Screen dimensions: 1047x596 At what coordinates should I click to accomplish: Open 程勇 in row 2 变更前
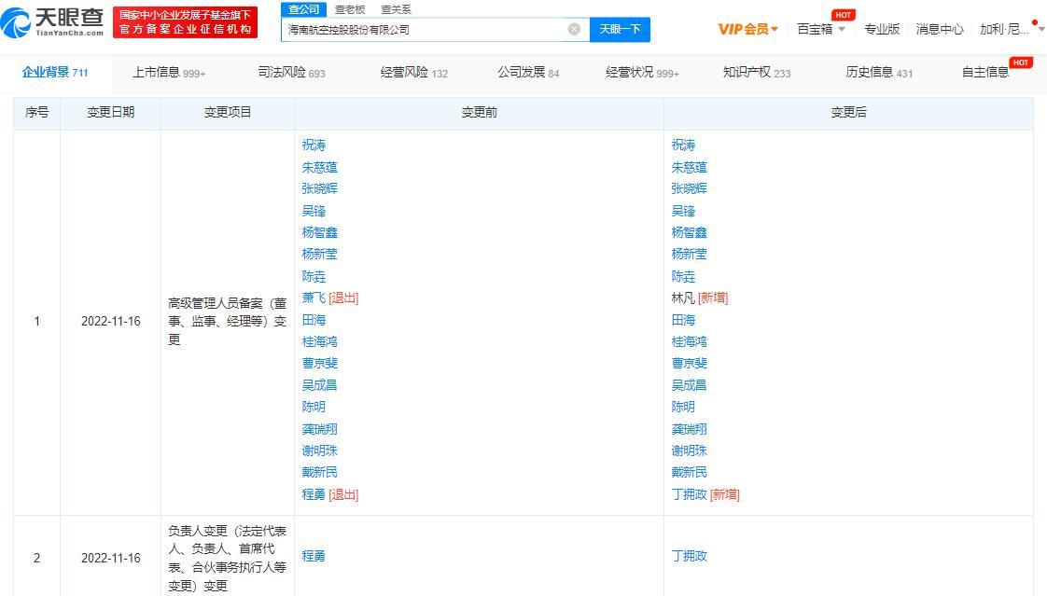(x=314, y=556)
